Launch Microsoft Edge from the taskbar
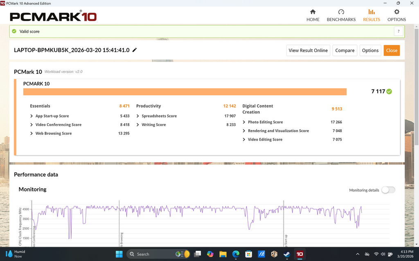 [x=236, y=254]
